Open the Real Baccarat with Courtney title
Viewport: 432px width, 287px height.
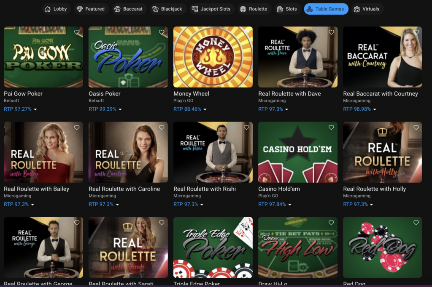[381, 94]
